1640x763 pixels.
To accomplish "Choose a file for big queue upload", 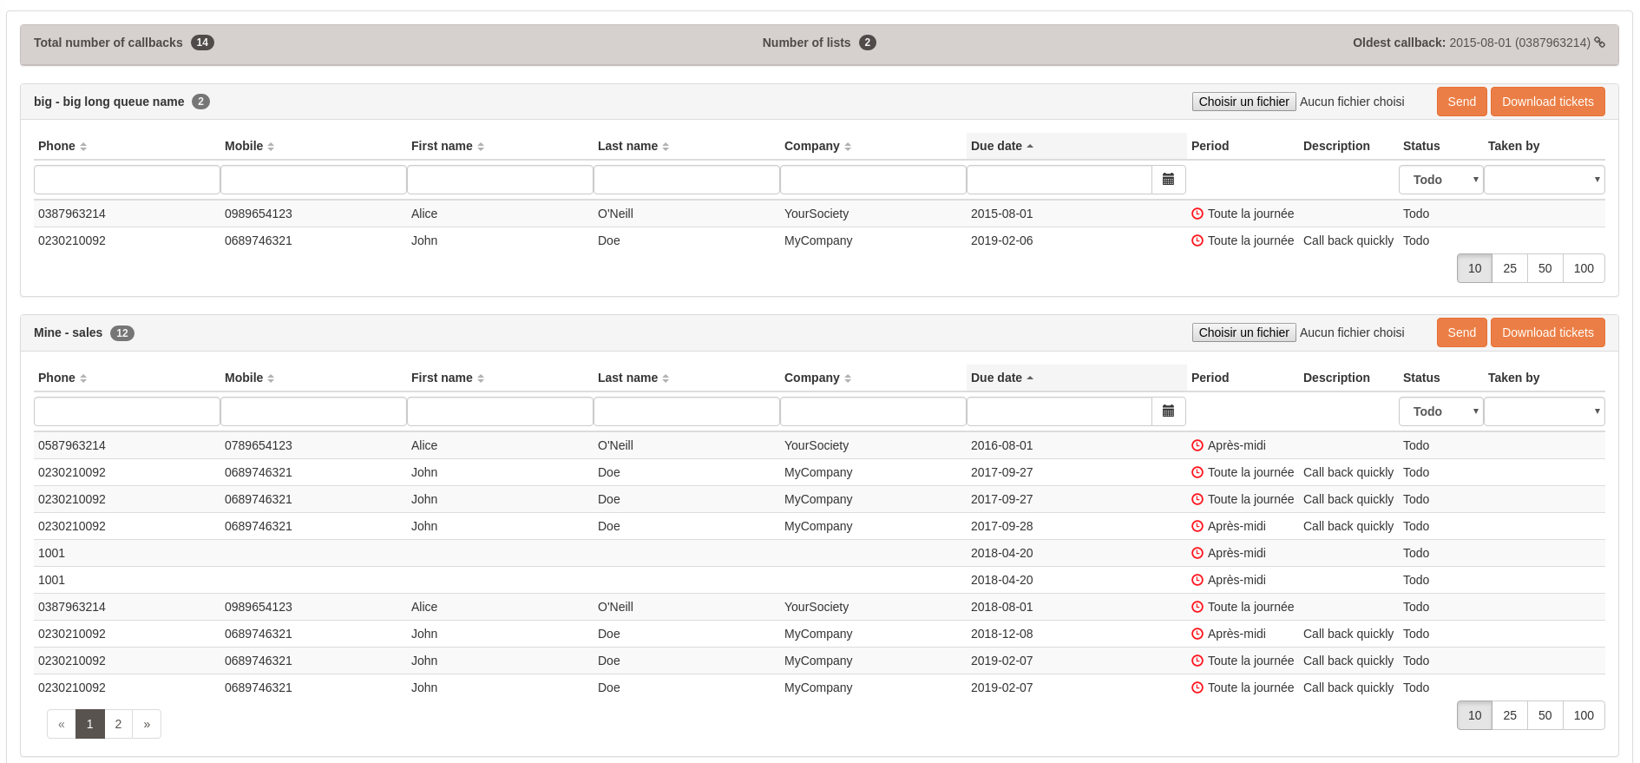I will [1243, 102].
